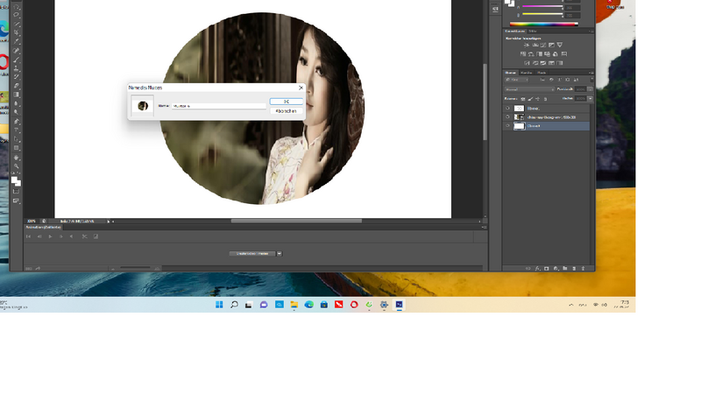Switch to the Kanäle tab
The height and width of the screenshot is (394, 701).
point(527,73)
